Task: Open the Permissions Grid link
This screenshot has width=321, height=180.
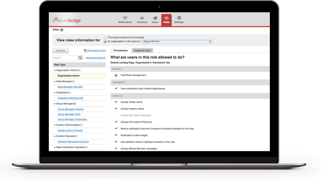Action: 96,51
